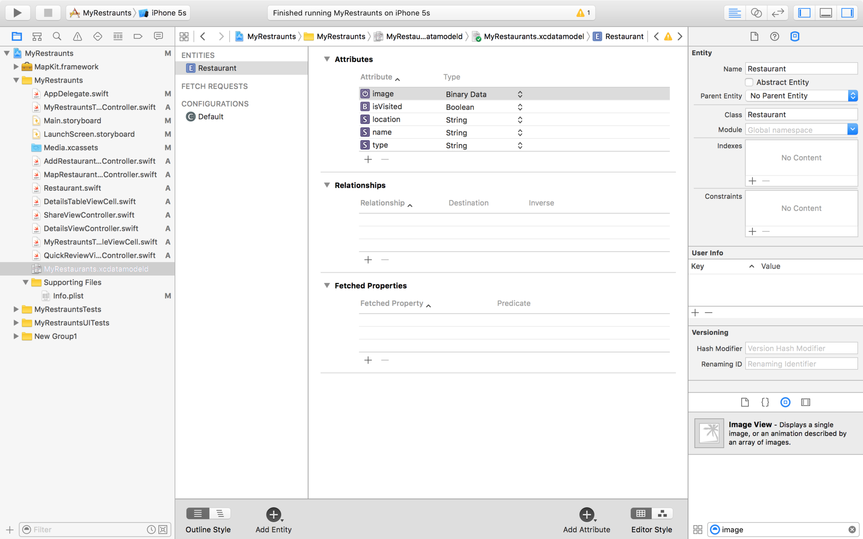This screenshot has width=863, height=539.
Task: Switch Editor Style to graph view
Action: click(662, 513)
